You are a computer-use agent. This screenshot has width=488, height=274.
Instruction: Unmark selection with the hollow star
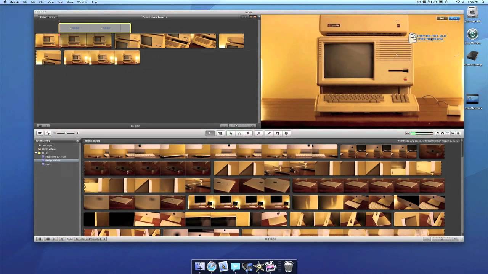pyautogui.click(x=239, y=133)
